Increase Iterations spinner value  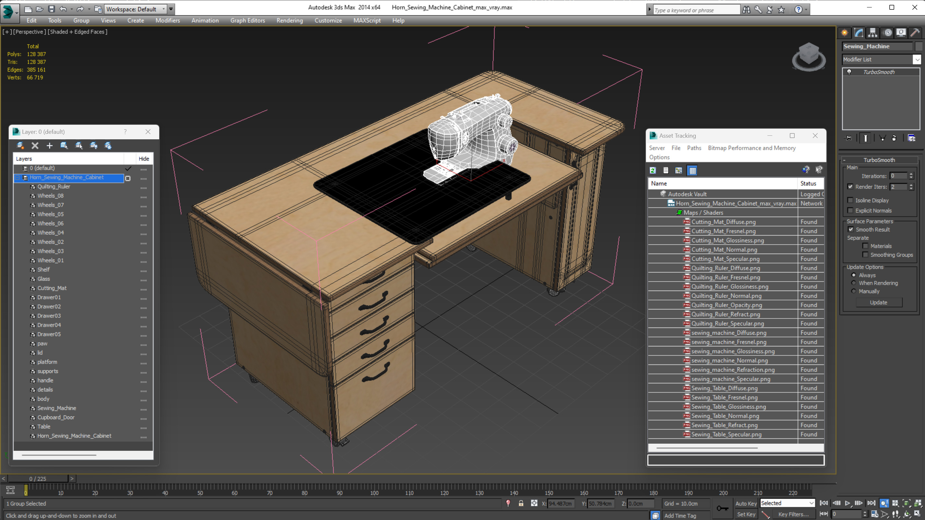(x=911, y=174)
